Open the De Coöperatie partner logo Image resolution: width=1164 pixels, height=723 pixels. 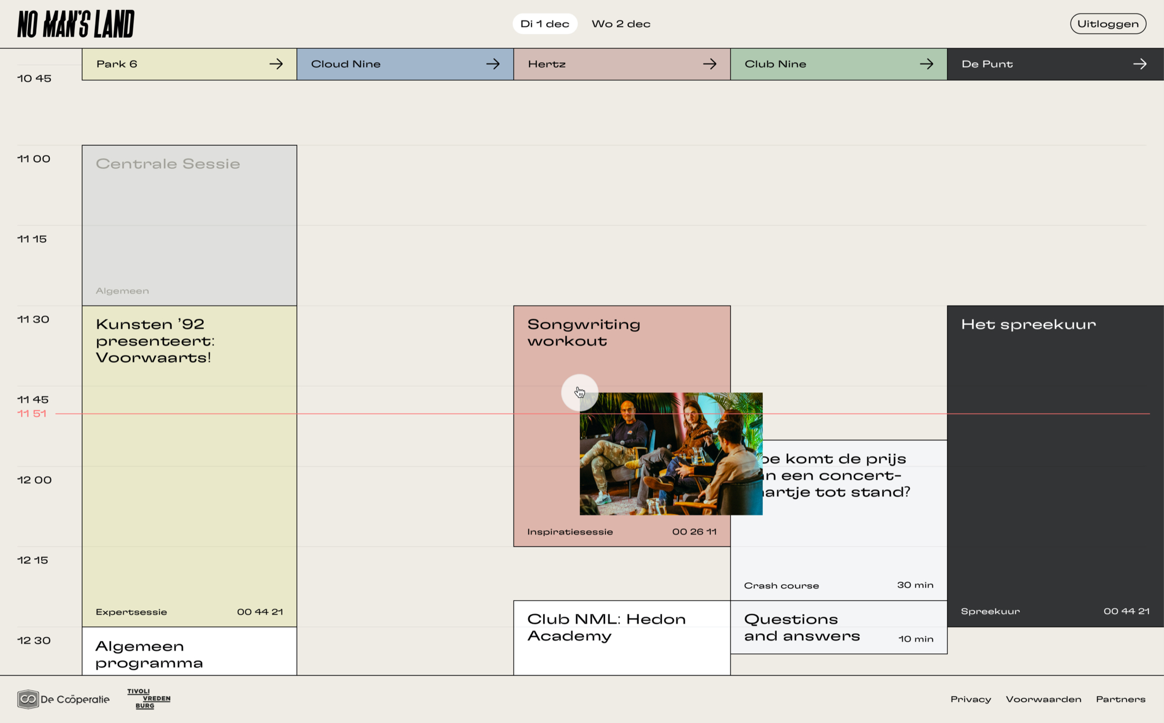click(x=63, y=699)
